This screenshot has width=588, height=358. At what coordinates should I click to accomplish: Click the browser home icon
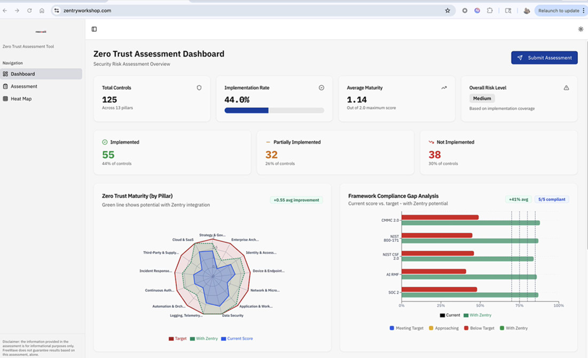[42, 11]
